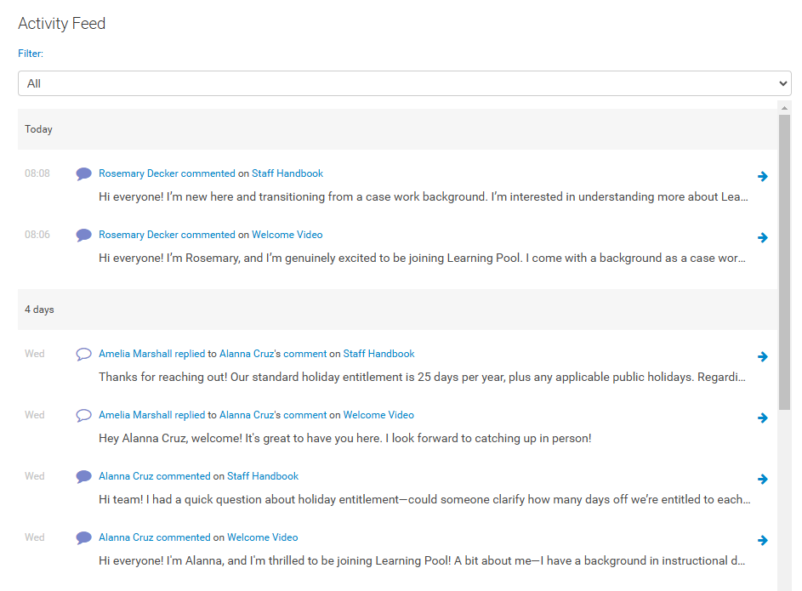Screen dimensions: 802x591
Task: Click speech bubble icon beside 08:08 comment
Action: 83,174
